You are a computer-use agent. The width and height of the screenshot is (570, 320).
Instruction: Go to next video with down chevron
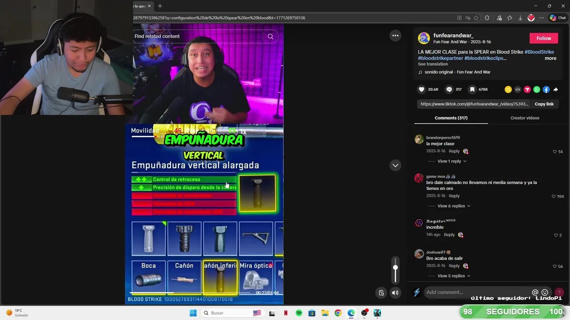(x=395, y=165)
